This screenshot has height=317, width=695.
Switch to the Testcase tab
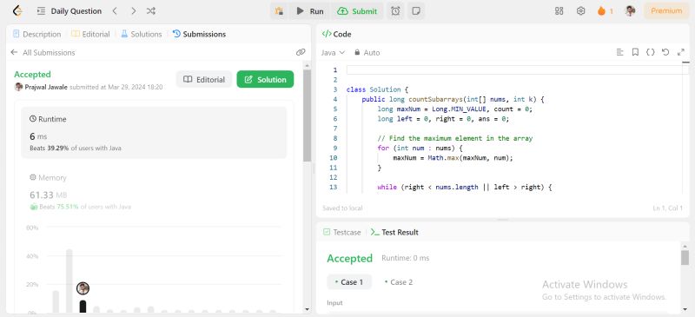click(x=341, y=232)
